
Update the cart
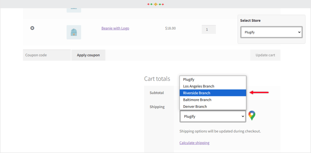265,55
